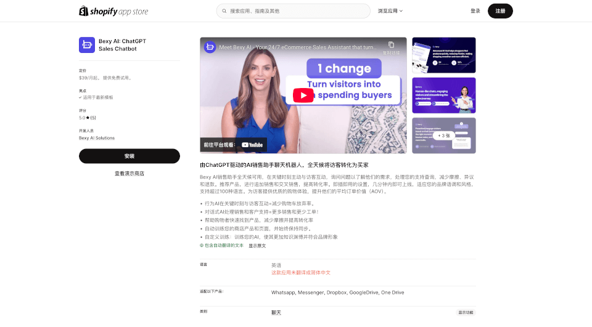Click the 5.0 star rating link
This screenshot has width=592, height=327.
(x=88, y=118)
